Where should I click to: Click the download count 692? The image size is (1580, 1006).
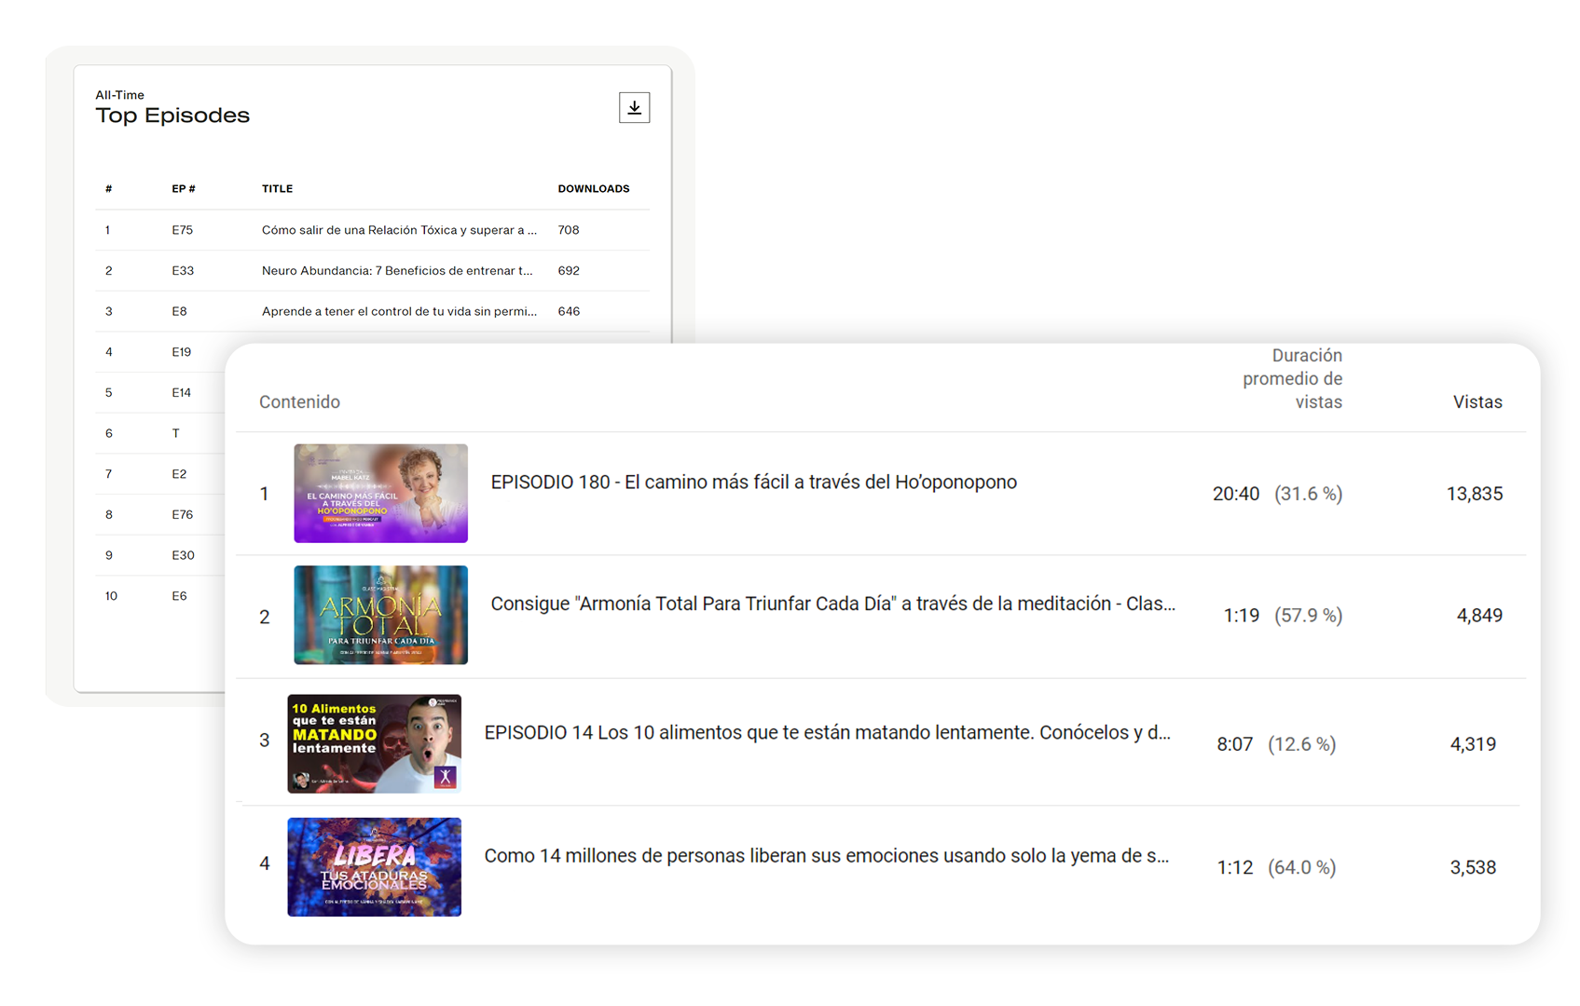(569, 271)
